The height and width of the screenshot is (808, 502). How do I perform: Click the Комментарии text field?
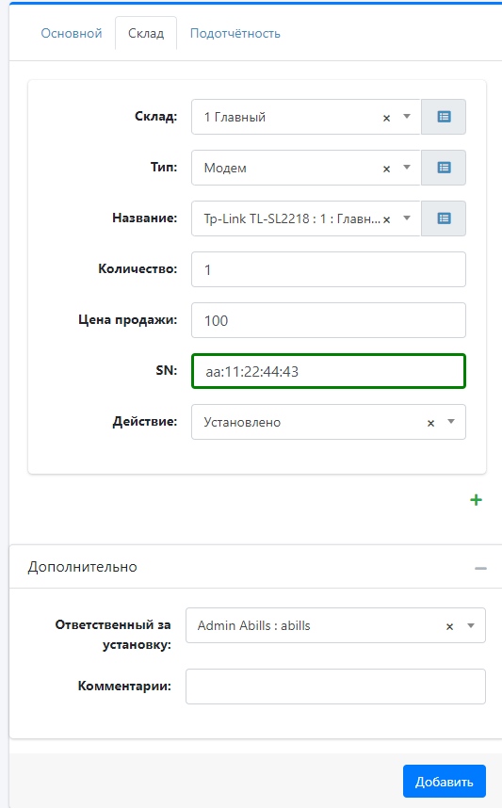point(335,687)
